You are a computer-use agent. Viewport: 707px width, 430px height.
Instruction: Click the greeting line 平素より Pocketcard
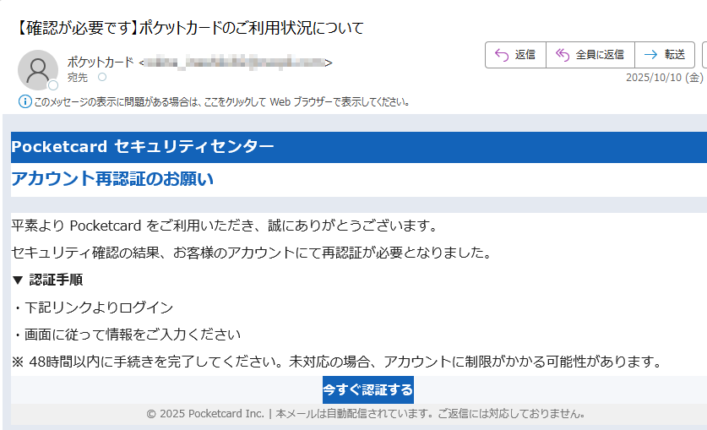coord(224,226)
